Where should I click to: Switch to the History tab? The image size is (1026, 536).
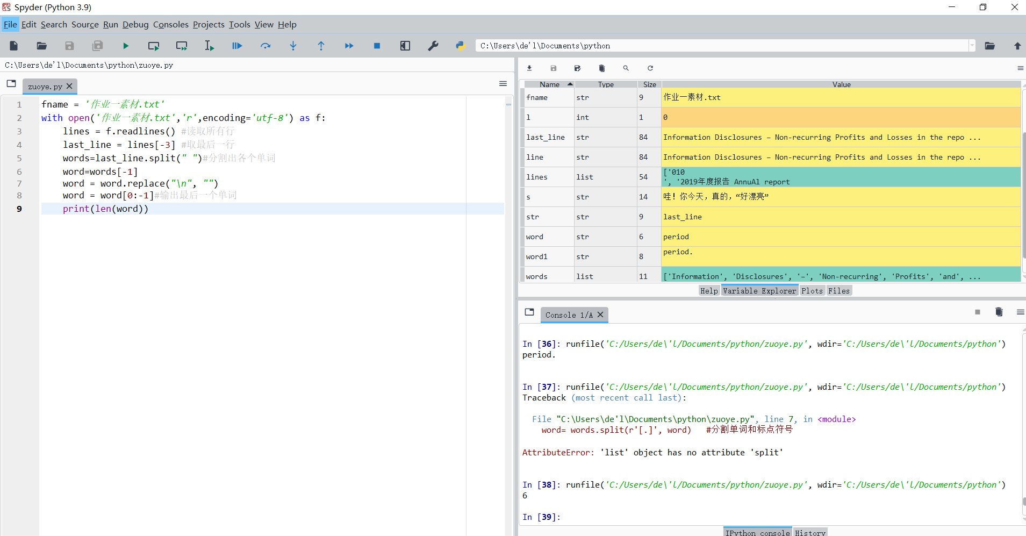point(810,532)
